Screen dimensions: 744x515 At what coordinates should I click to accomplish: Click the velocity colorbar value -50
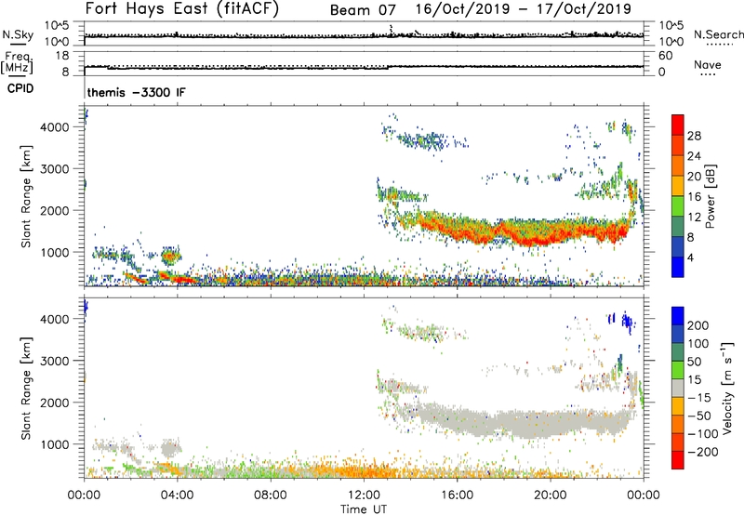pyautogui.click(x=699, y=416)
